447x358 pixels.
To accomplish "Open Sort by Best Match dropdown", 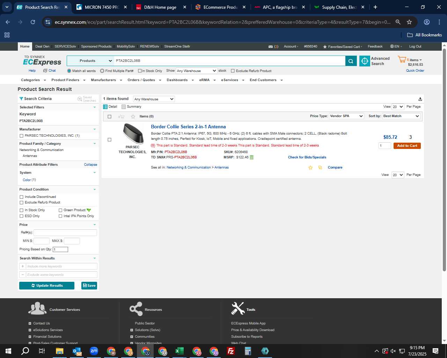I will (x=401, y=116).
